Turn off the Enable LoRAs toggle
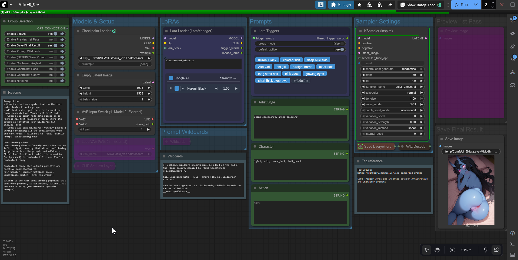 click(x=55, y=34)
